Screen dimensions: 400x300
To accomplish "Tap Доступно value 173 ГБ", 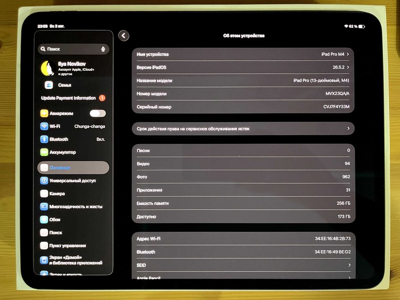I will 344,216.
